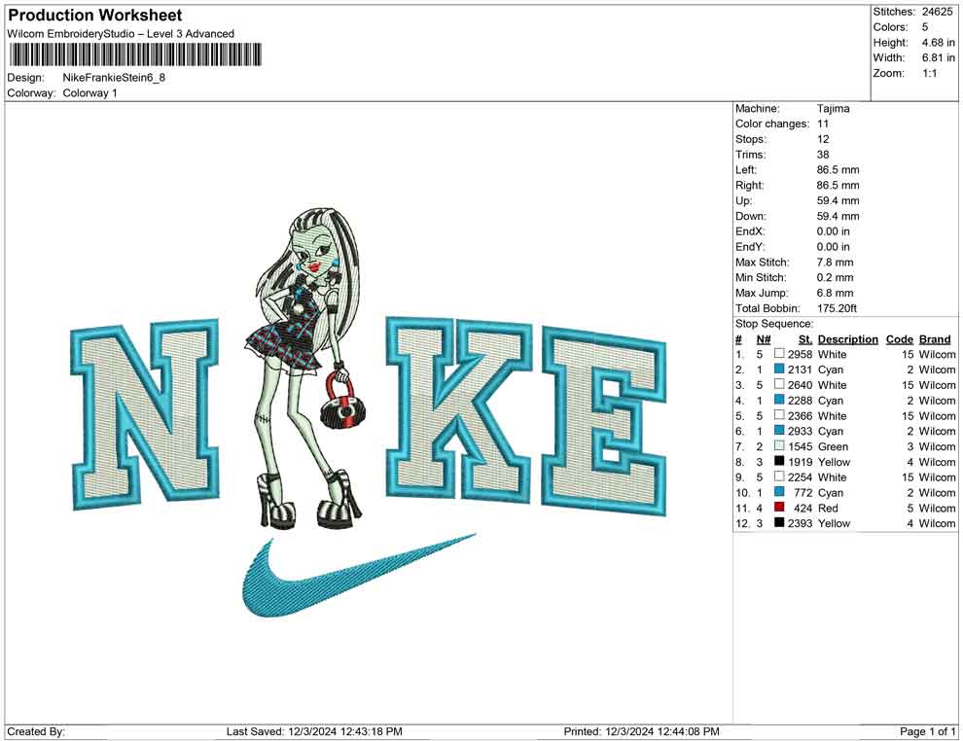Click the zoom value 1:1
This screenshot has height=741, width=963.
[929, 73]
